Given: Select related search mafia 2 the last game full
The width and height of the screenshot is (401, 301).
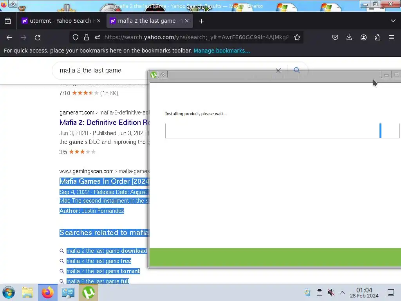Looking at the screenshot, I should coord(98,281).
